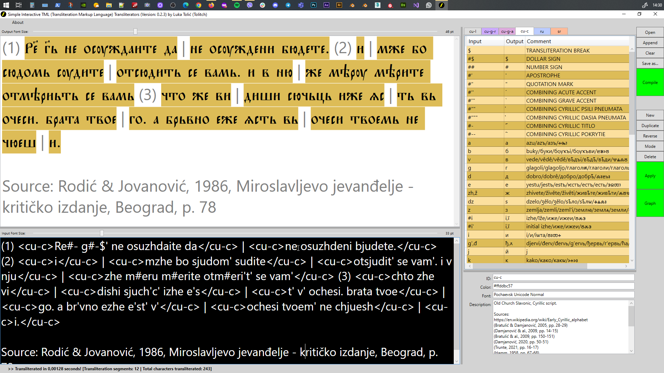Screen dimensions: 664x373
Task: Select the cu-l transliteration tab
Action: point(473,31)
